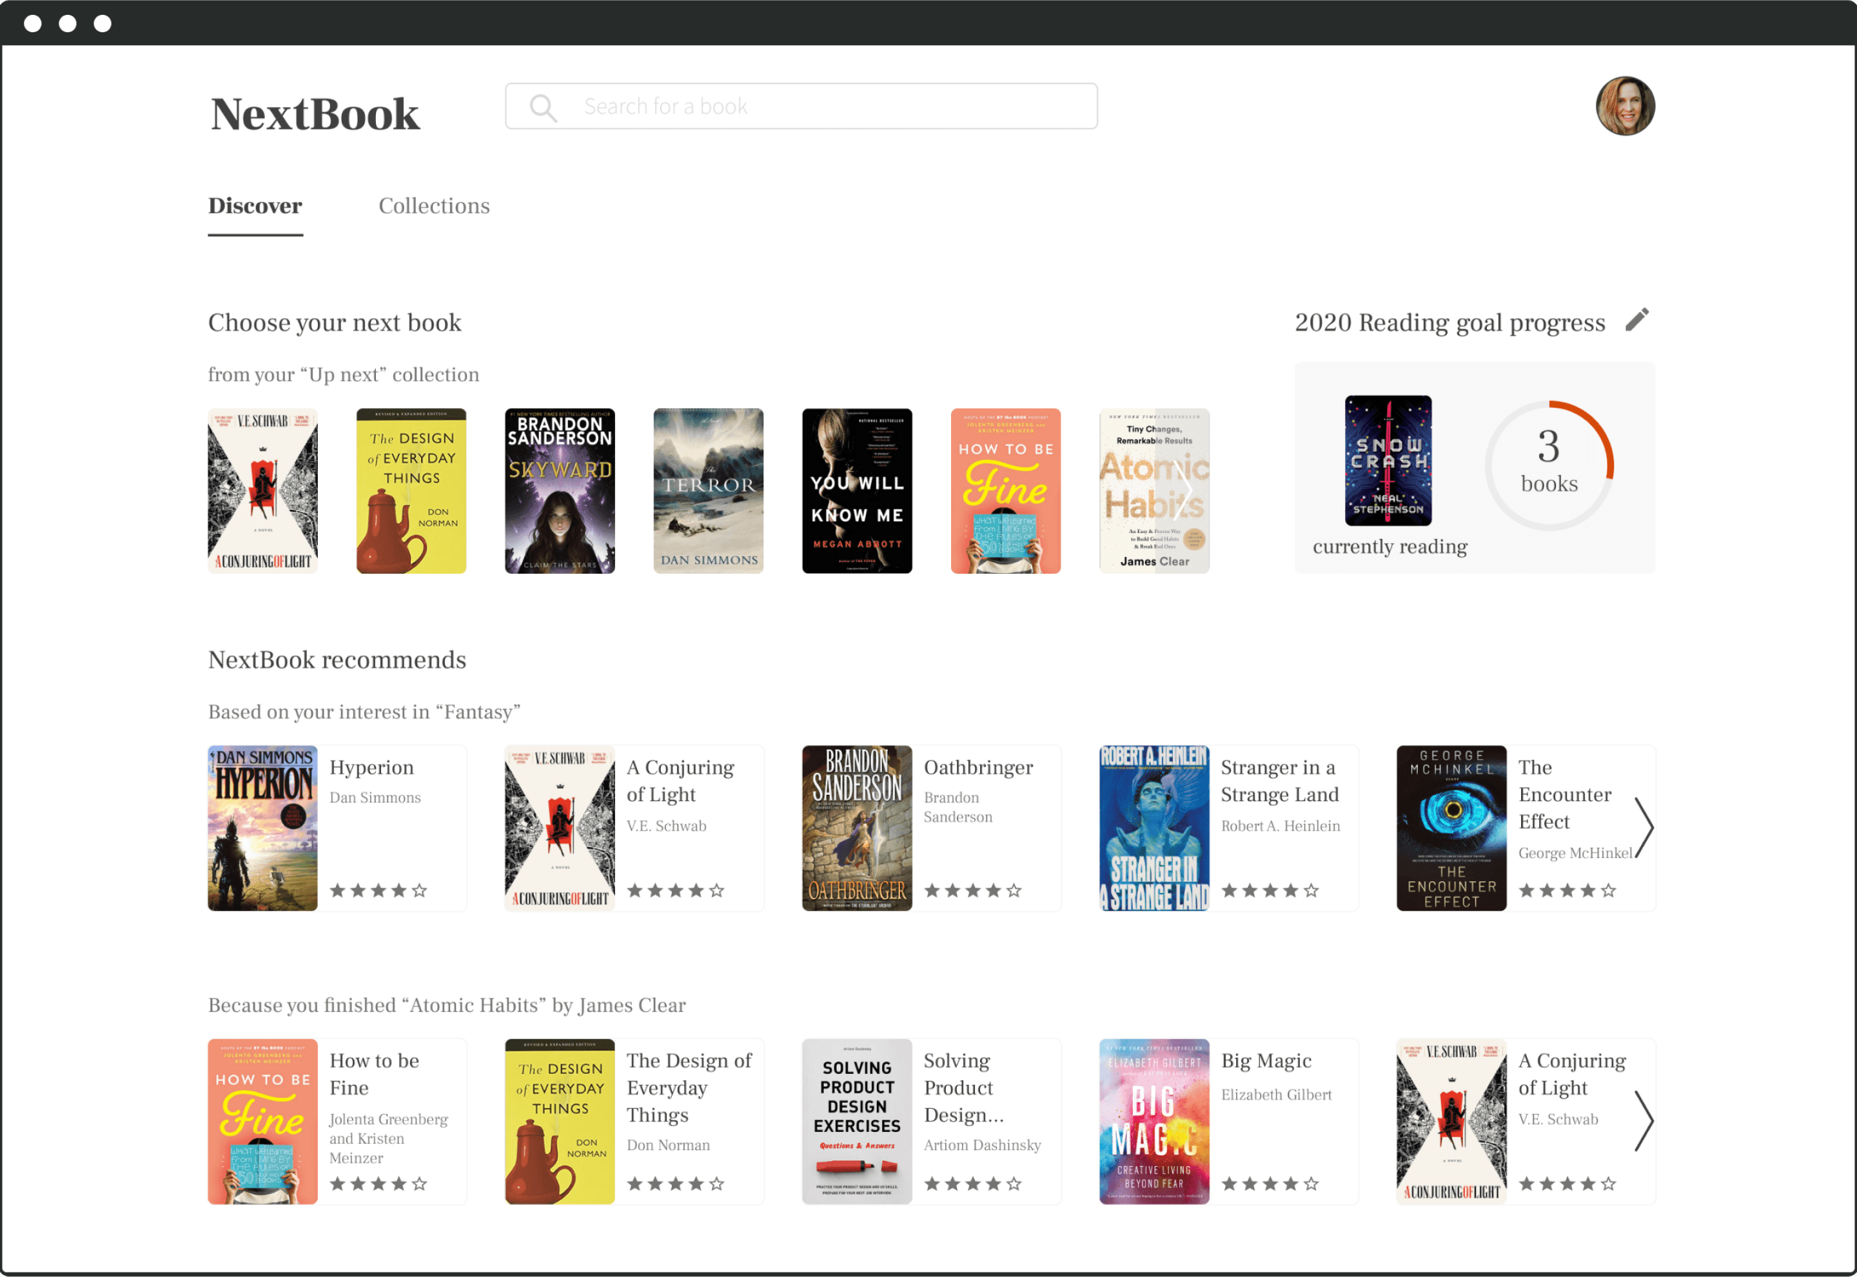Advance Fantasy recommendations with right chevron
The width and height of the screenshot is (1857, 1277).
(x=1644, y=828)
